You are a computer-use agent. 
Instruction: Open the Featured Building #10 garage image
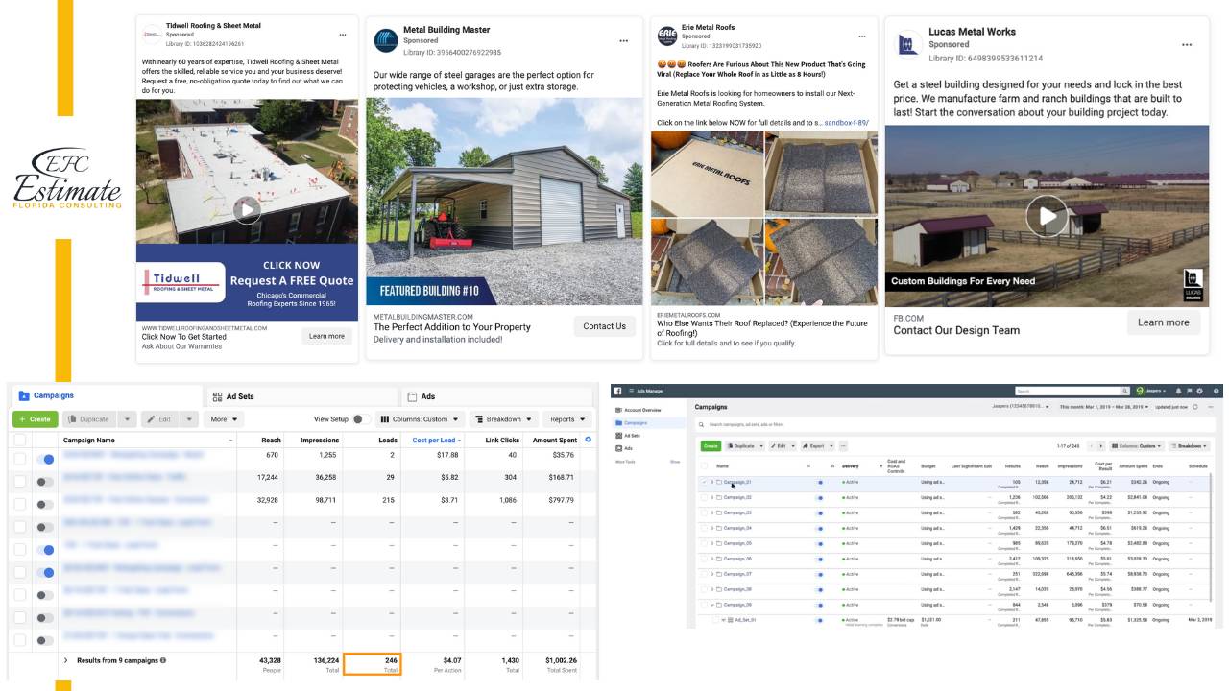(504, 202)
